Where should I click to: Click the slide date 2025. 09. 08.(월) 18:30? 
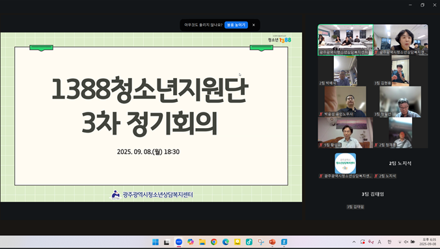[148, 151]
